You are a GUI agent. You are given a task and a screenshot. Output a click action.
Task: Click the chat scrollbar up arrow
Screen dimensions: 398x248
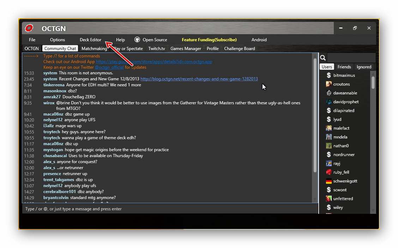pos(315,55)
